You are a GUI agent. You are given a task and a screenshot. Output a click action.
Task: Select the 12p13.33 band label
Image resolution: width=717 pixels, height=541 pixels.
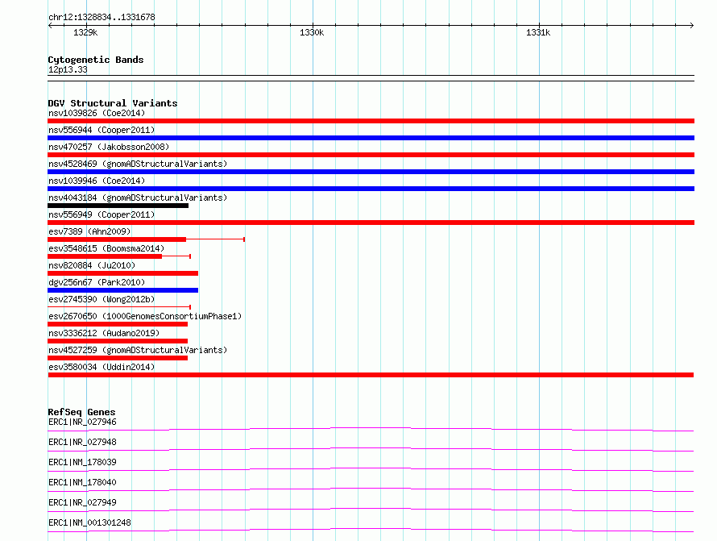point(68,69)
